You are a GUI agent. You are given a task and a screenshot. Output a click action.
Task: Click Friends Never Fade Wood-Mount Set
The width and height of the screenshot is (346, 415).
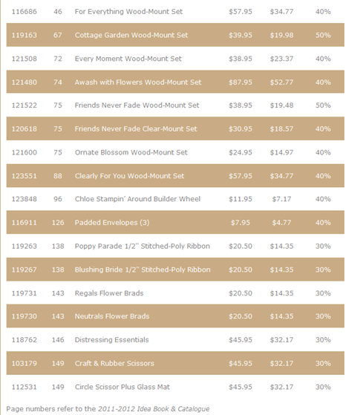[x=137, y=105]
